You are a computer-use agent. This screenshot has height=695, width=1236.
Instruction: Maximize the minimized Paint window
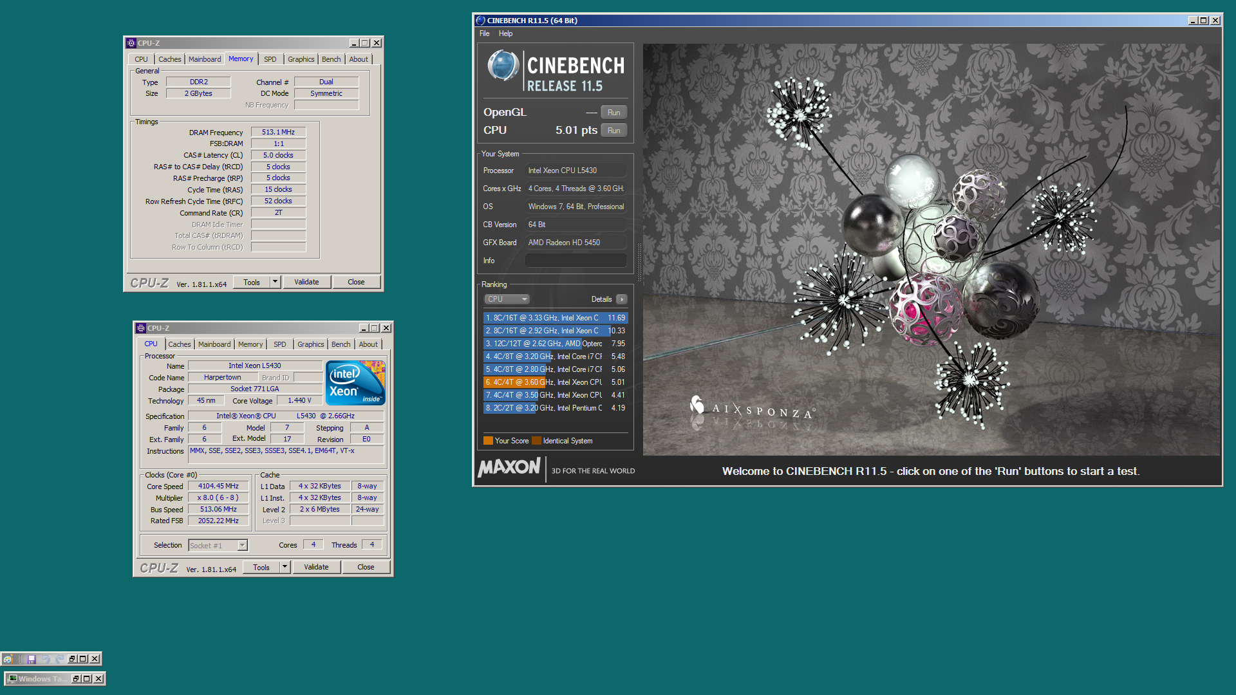pyautogui.click(x=83, y=659)
